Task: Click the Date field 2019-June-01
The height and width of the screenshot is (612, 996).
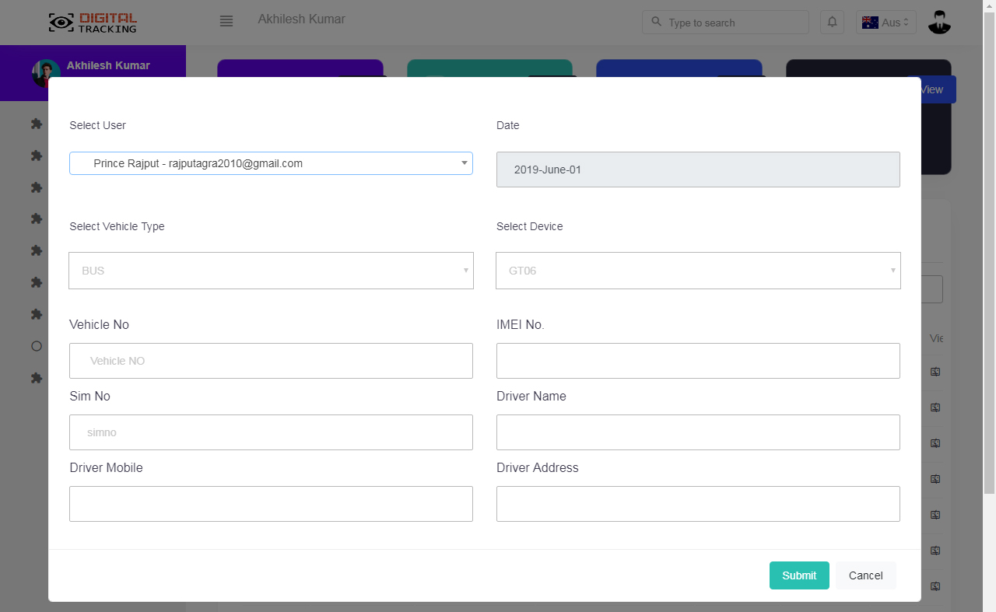Action: click(x=698, y=170)
